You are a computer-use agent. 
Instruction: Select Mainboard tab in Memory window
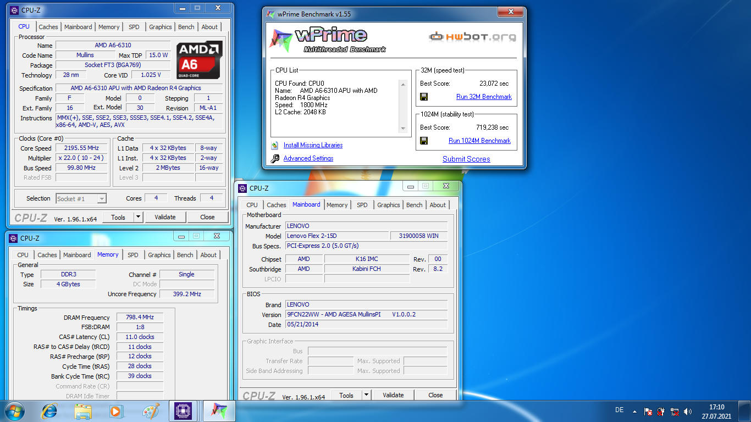(77, 255)
